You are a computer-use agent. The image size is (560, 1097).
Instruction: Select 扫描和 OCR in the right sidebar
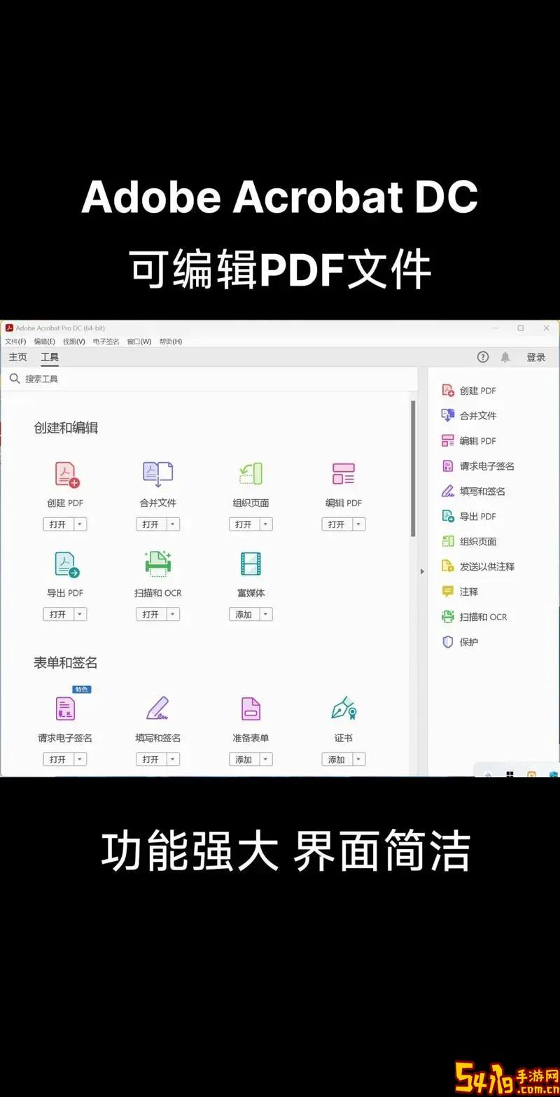474,617
